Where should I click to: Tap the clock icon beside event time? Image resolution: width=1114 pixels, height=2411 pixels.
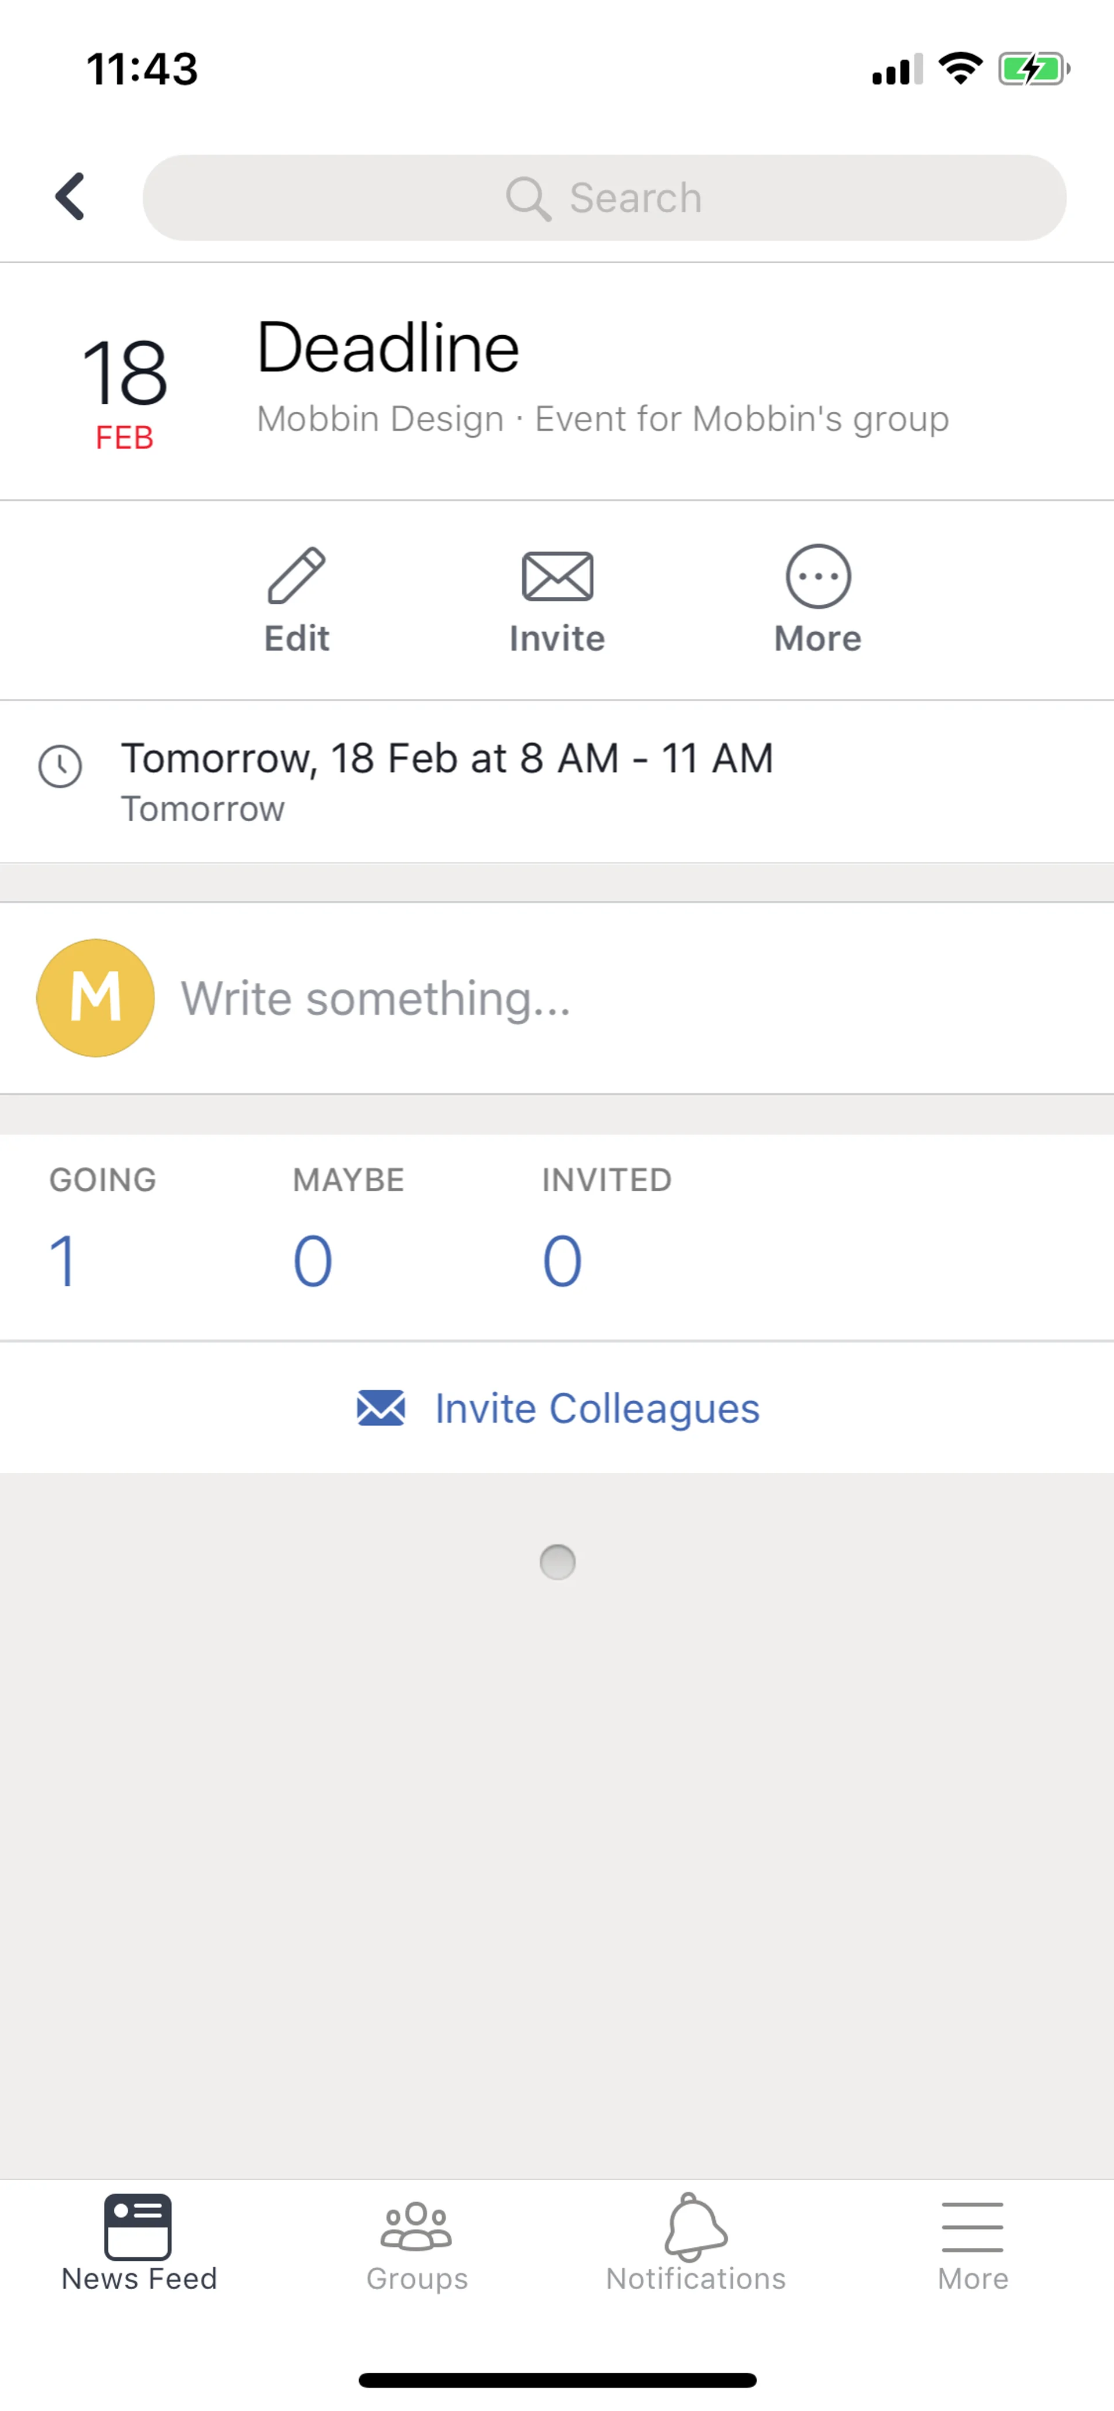point(61,766)
